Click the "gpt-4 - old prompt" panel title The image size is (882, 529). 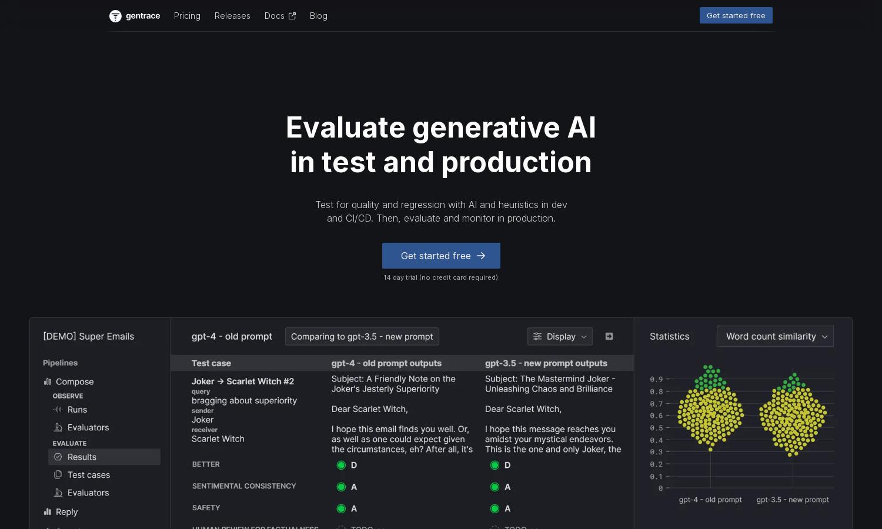coord(232,336)
